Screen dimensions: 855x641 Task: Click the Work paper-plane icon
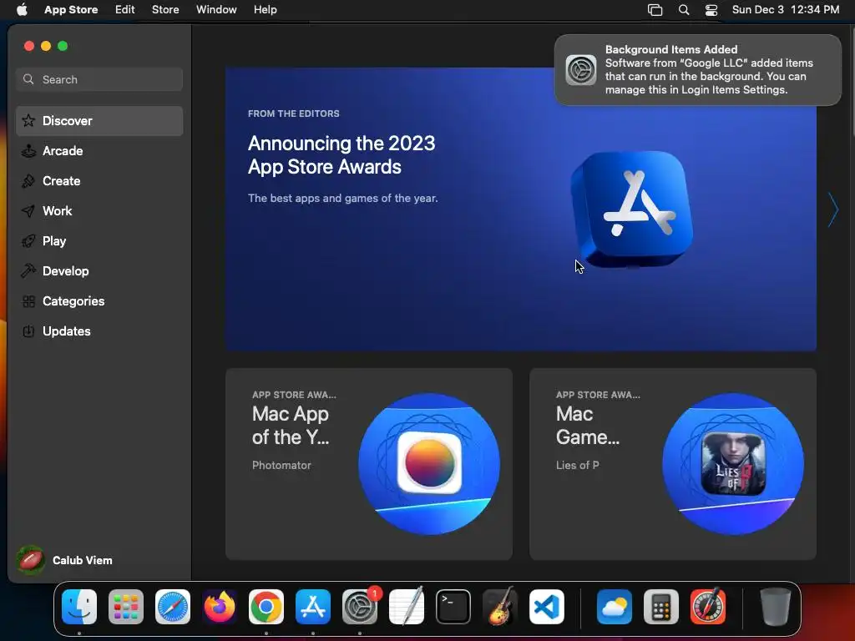(x=28, y=211)
